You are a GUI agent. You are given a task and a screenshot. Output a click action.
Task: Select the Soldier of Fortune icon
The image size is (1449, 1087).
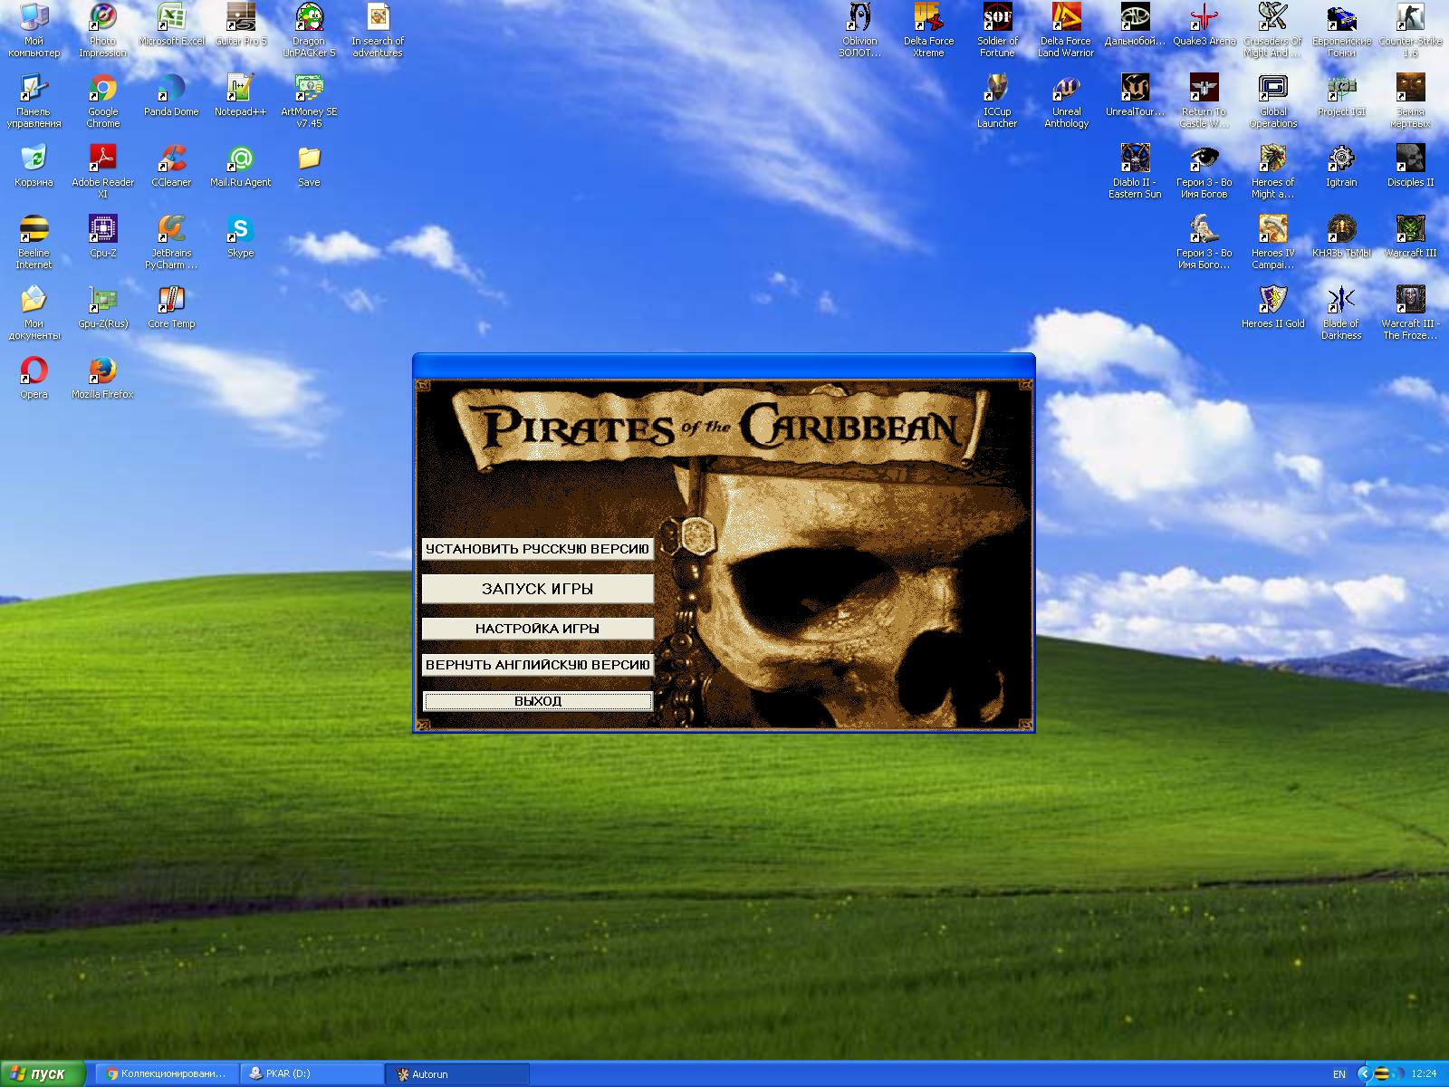point(997,31)
